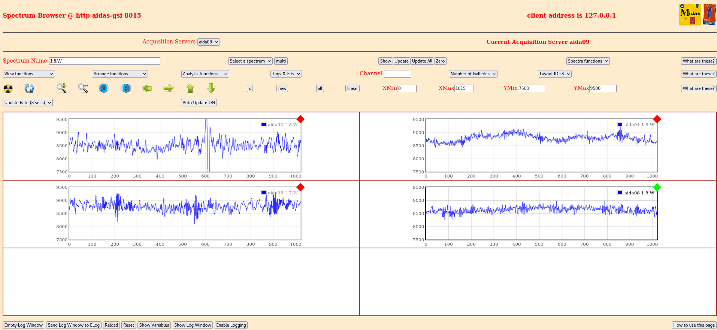Click Current Acquisition Server aida09 heading
Image resolution: width=717 pixels, height=330 pixels.
tap(538, 42)
